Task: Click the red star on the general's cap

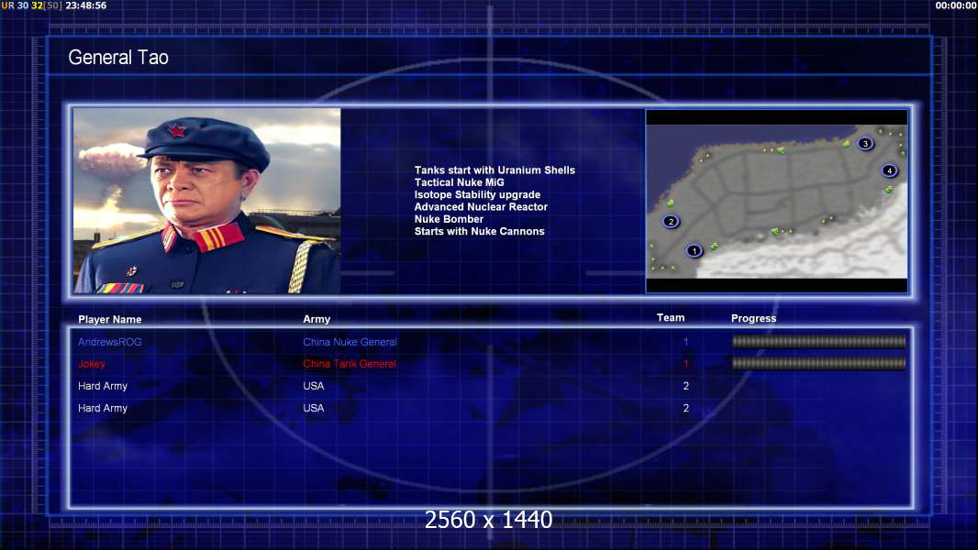Action: 178,130
